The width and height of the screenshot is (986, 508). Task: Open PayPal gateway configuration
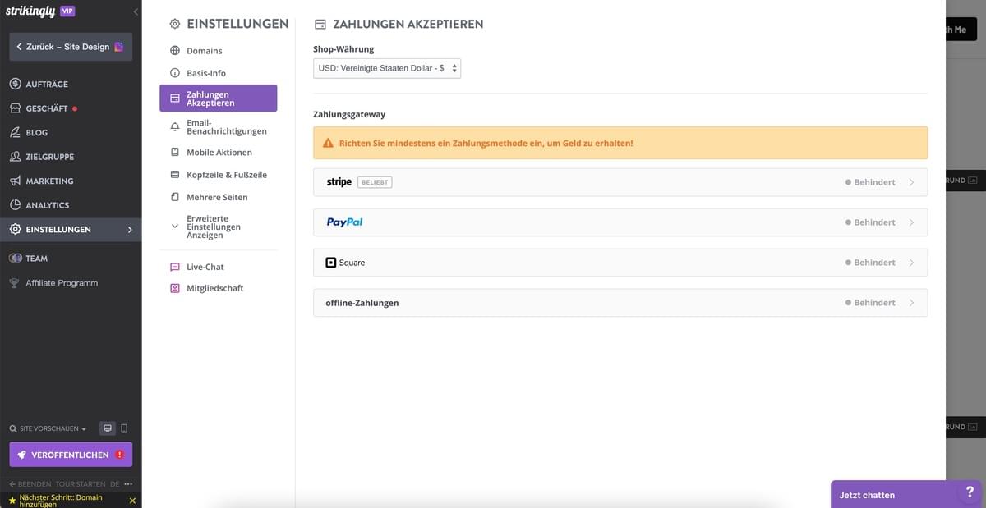619,222
